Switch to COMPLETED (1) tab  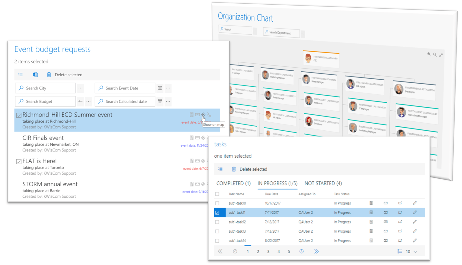(x=233, y=184)
